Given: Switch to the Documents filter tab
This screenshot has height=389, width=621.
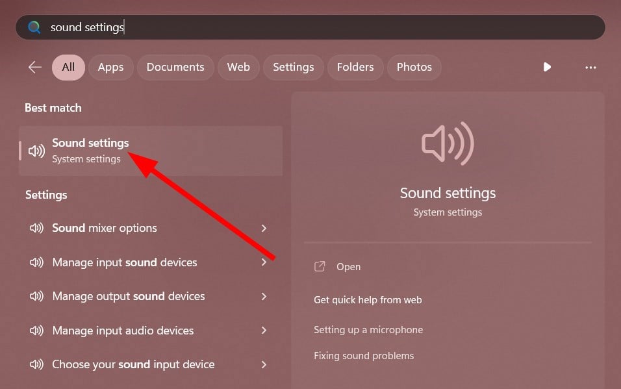Looking at the screenshot, I should pyautogui.click(x=175, y=67).
